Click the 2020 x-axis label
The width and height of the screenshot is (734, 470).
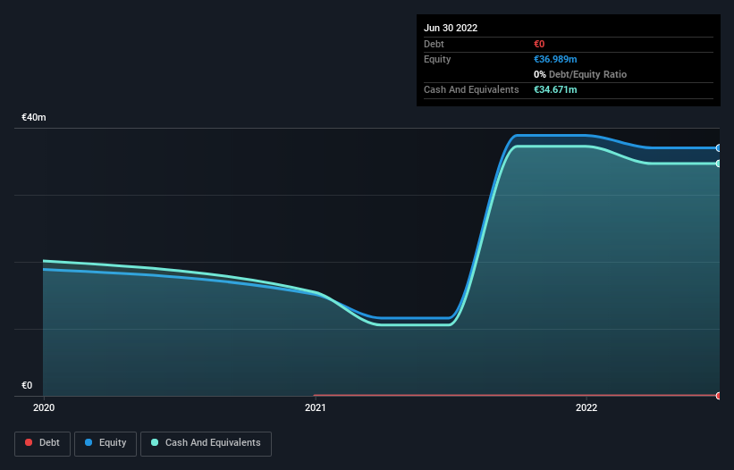tap(44, 407)
